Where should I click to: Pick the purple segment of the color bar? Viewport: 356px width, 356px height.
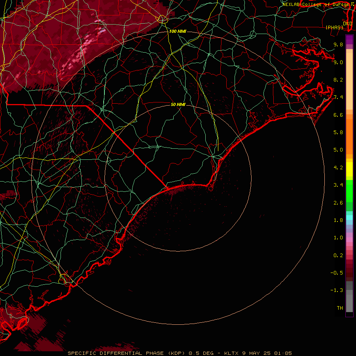349,40
